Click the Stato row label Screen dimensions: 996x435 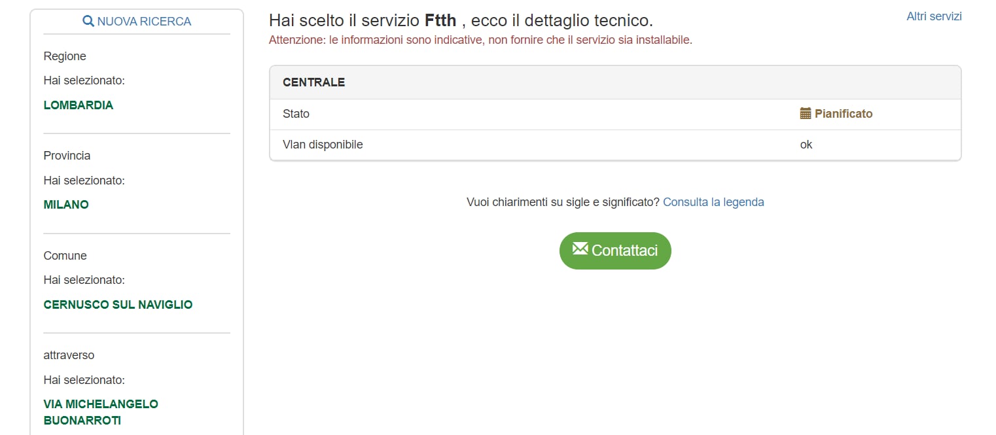[296, 114]
